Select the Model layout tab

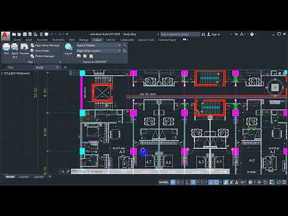click(x=10, y=176)
